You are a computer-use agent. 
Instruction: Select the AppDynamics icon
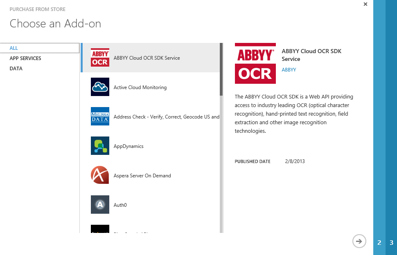point(100,146)
